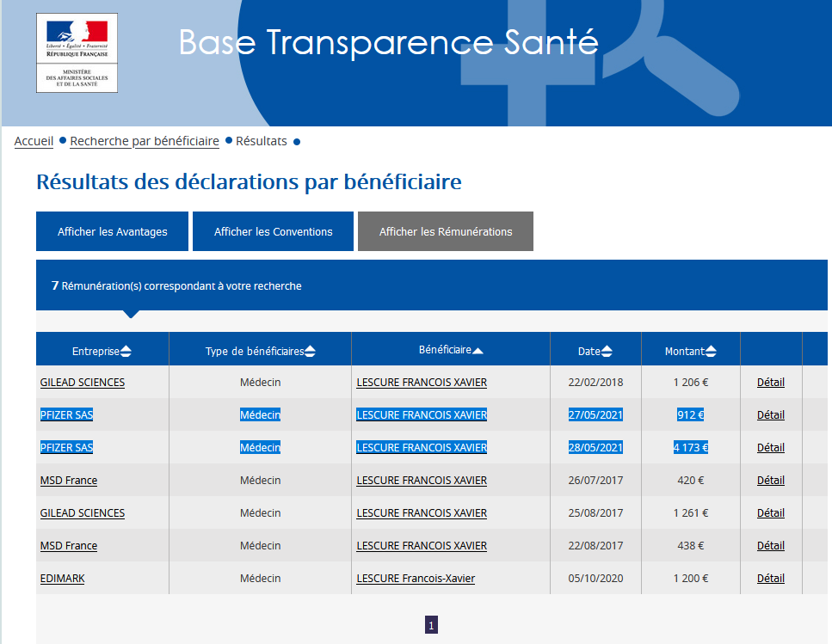832x644 pixels.
Task: View Détail for 25/08/2017 row
Action: pos(770,513)
